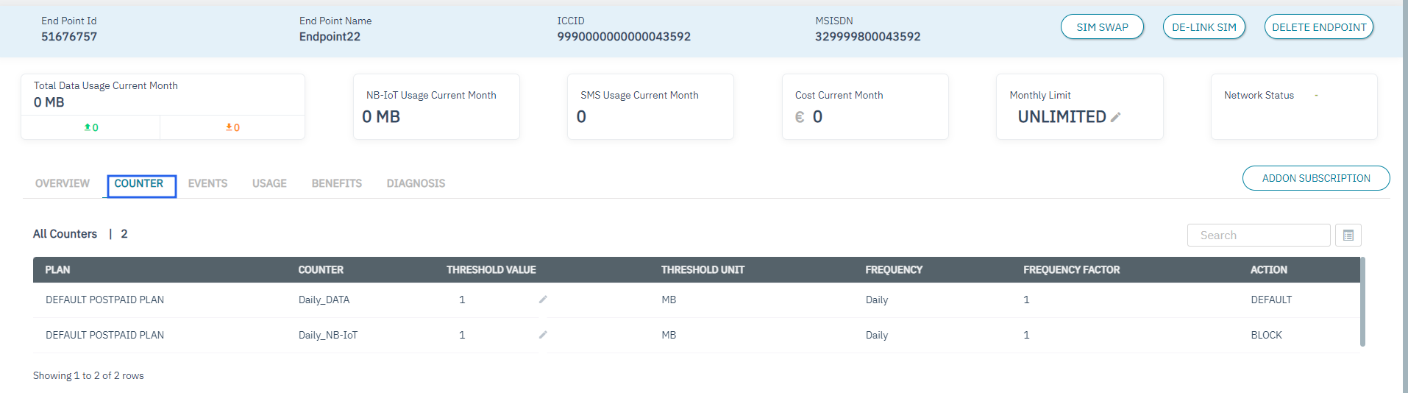Switch to the DIAGNOSIS tab
Image resolution: width=1408 pixels, height=393 pixels.
[416, 183]
